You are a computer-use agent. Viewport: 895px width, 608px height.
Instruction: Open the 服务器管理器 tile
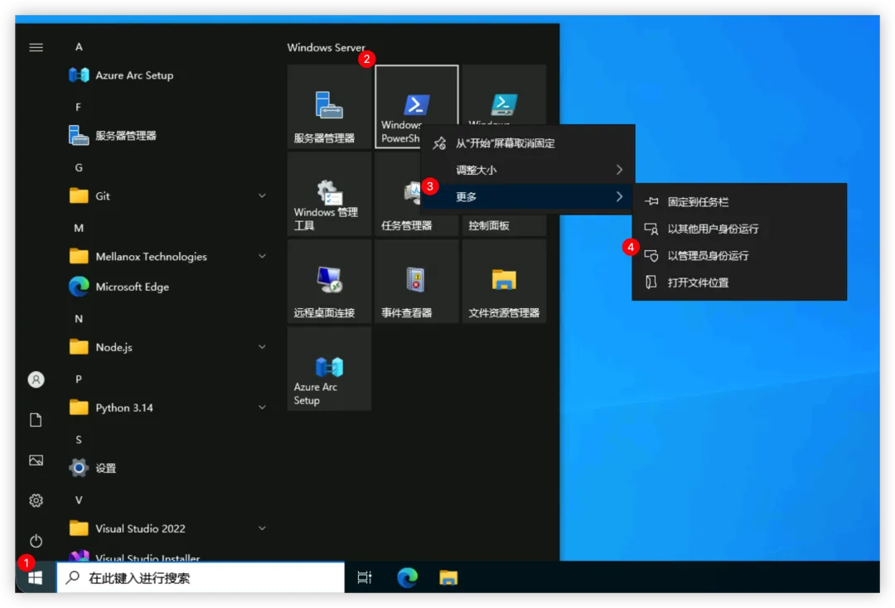[329, 107]
